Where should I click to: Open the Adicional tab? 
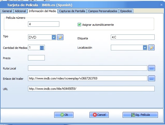pyautogui.click(x=20, y=11)
